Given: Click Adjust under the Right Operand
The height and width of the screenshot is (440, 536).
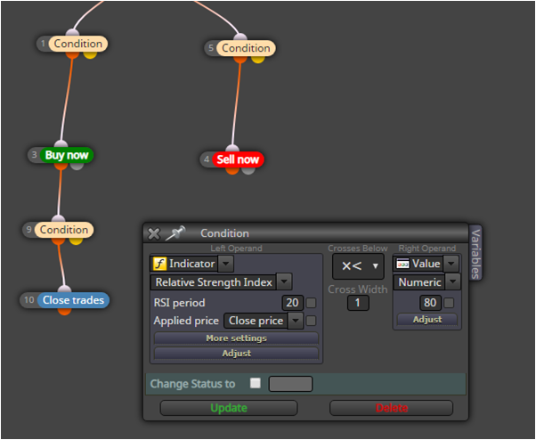Looking at the screenshot, I should pyautogui.click(x=427, y=320).
